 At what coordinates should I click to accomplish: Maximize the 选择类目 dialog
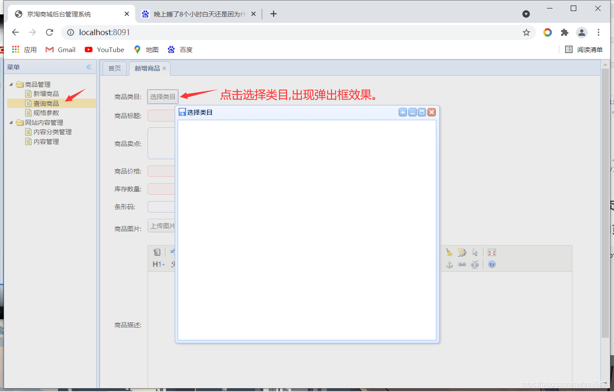click(x=422, y=112)
